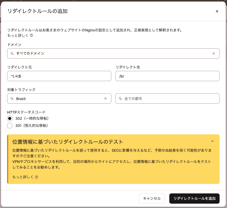Select the 302 一時的な移転 option
Image resolution: width=227 pixels, height=208 pixels.
9,118
